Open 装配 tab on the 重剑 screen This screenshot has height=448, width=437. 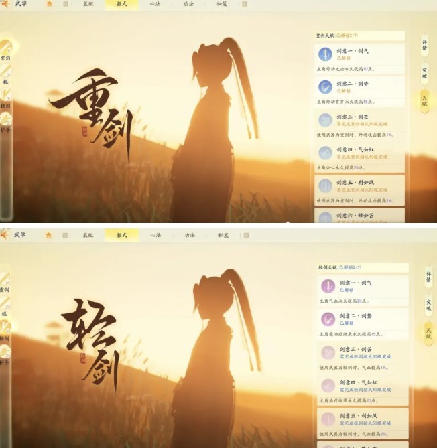[x=88, y=4]
